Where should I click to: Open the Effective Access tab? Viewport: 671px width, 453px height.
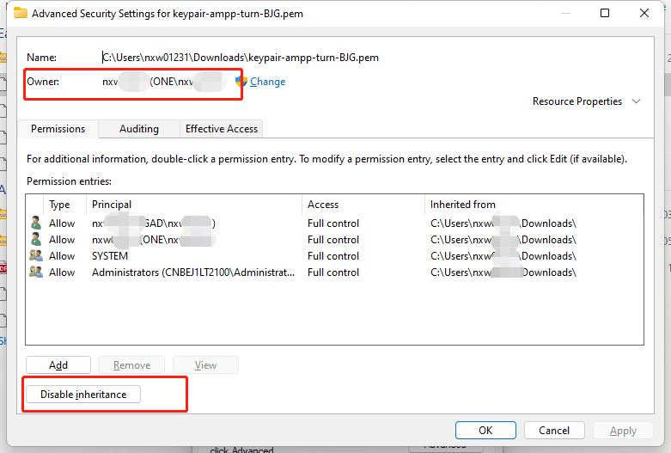221,129
